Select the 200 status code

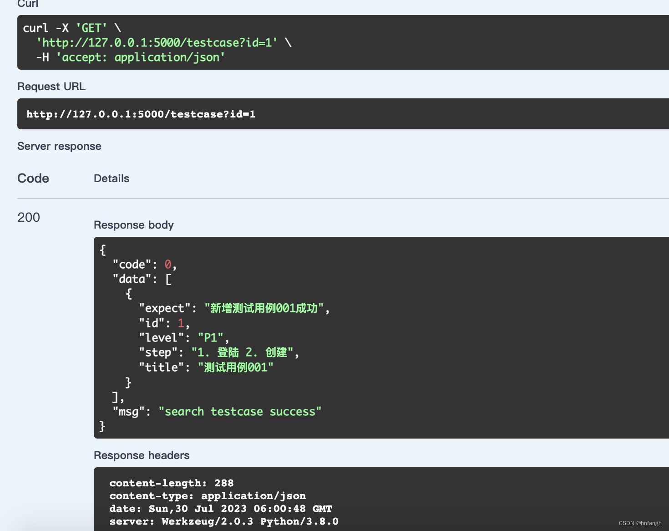(x=29, y=218)
